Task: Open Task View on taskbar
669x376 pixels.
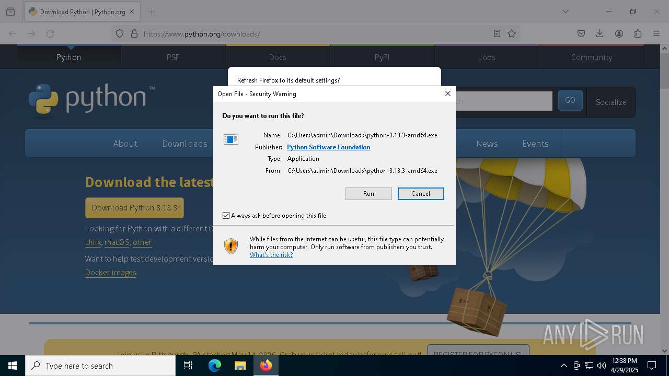Action: tap(188, 366)
